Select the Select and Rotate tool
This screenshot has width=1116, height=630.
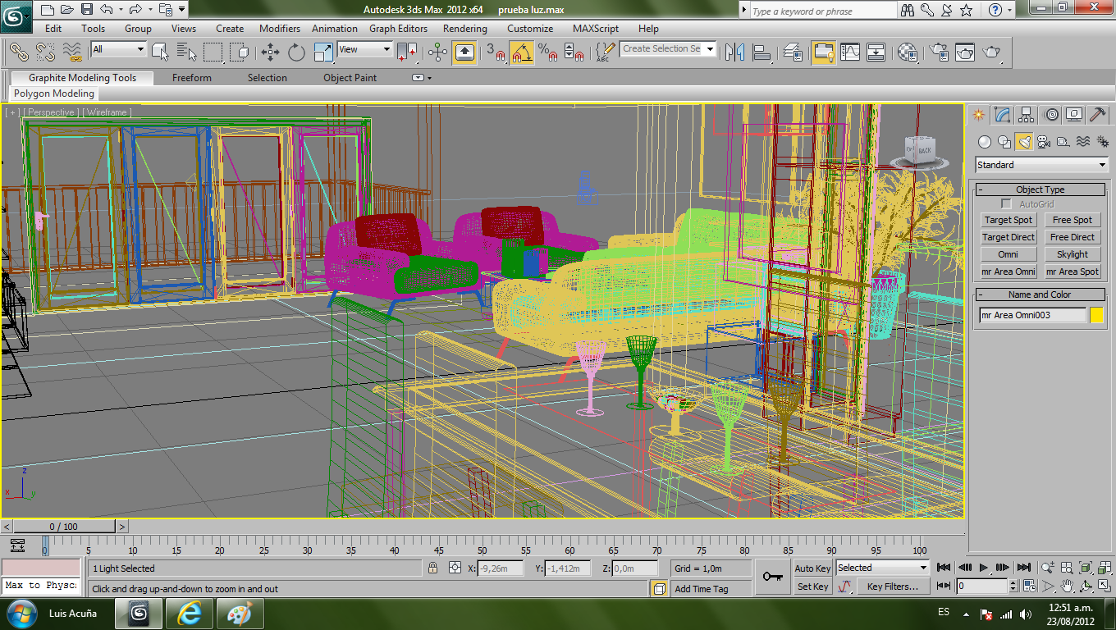click(296, 52)
